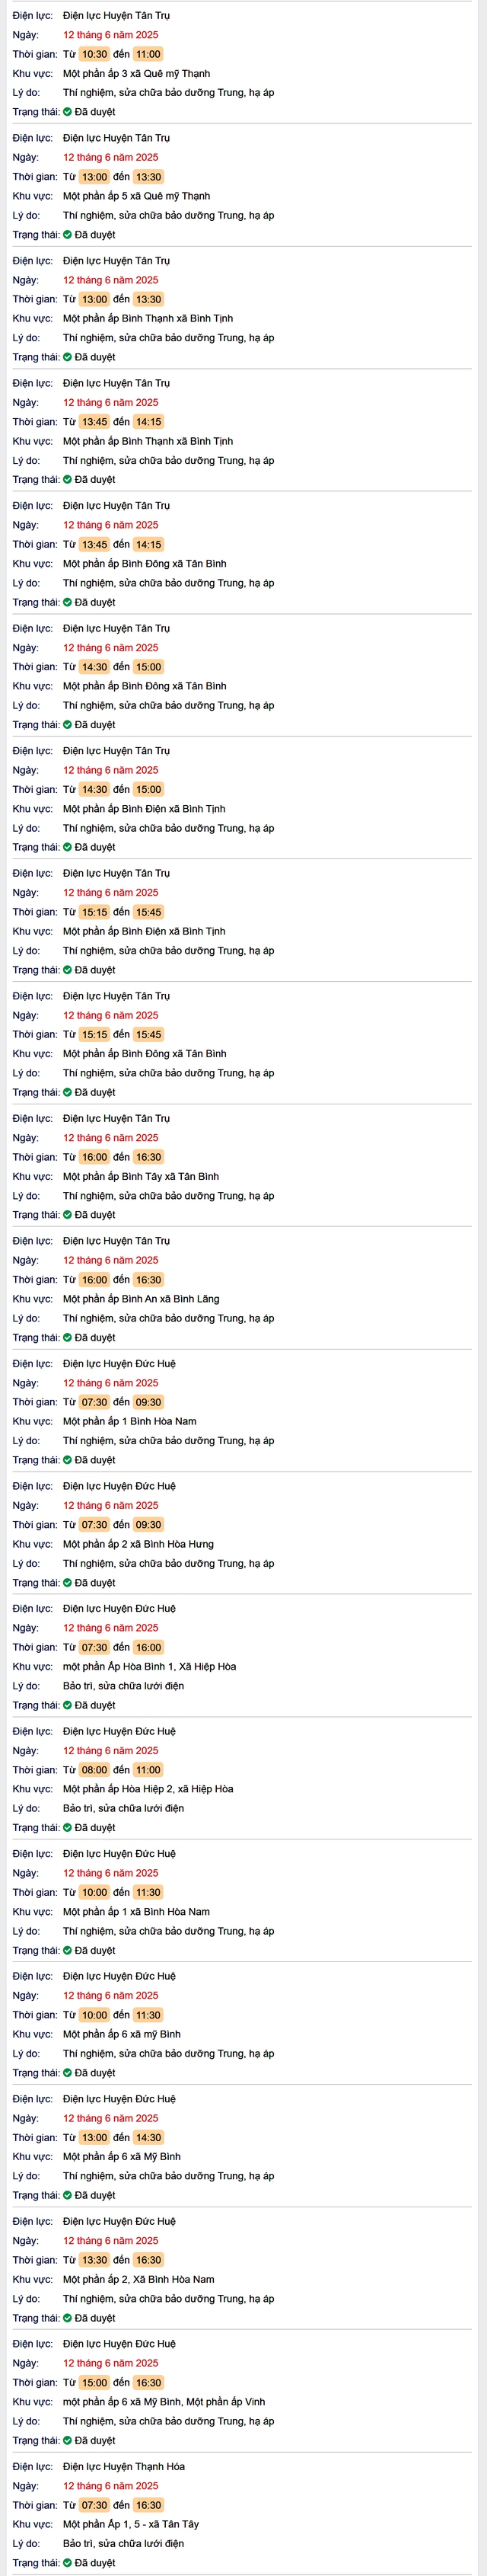Click green check icon for ấp 5 Quê mỹ Thạnh

click(68, 235)
